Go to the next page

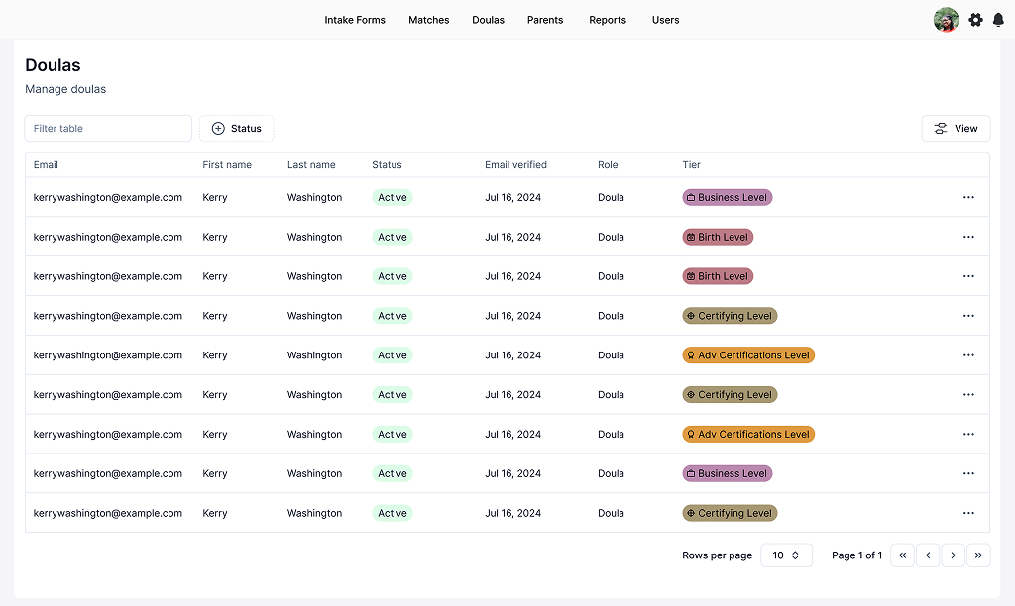click(953, 555)
